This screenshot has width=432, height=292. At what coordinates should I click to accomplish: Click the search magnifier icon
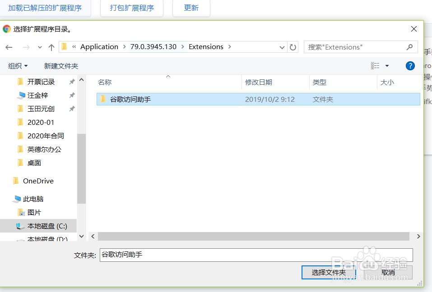409,47
